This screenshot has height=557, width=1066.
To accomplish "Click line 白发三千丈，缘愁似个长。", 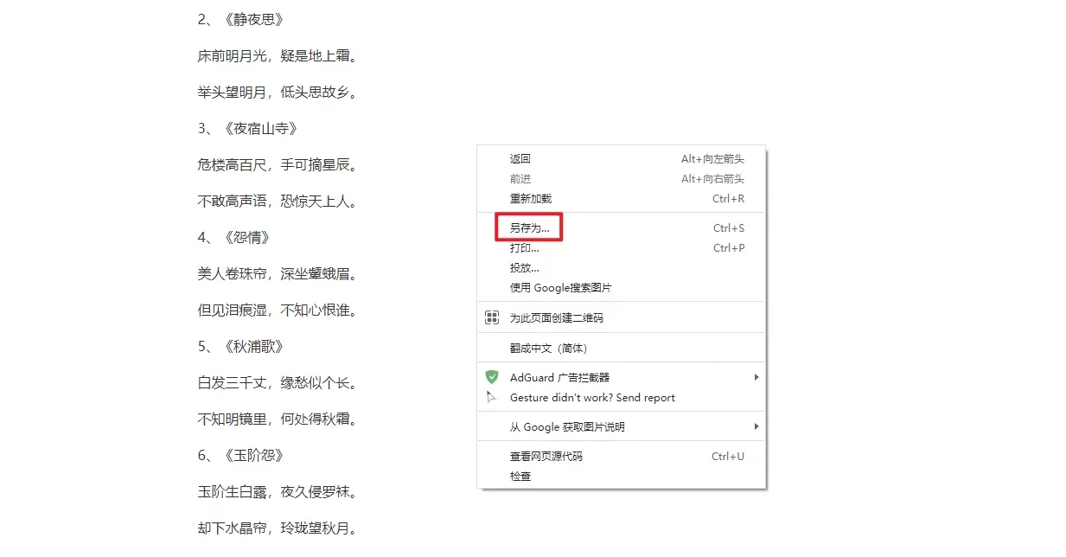I will 278,383.
